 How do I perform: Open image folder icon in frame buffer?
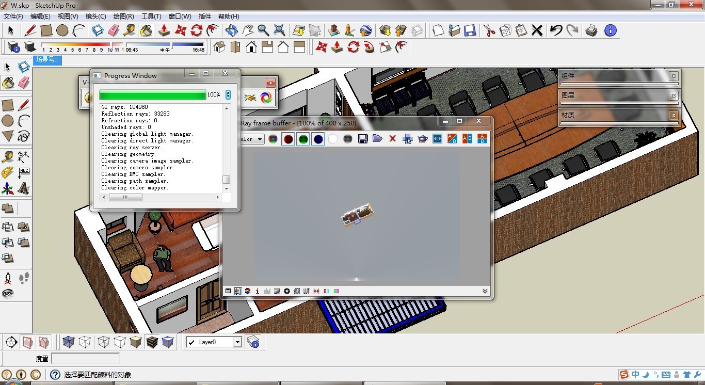click(377, 139)
